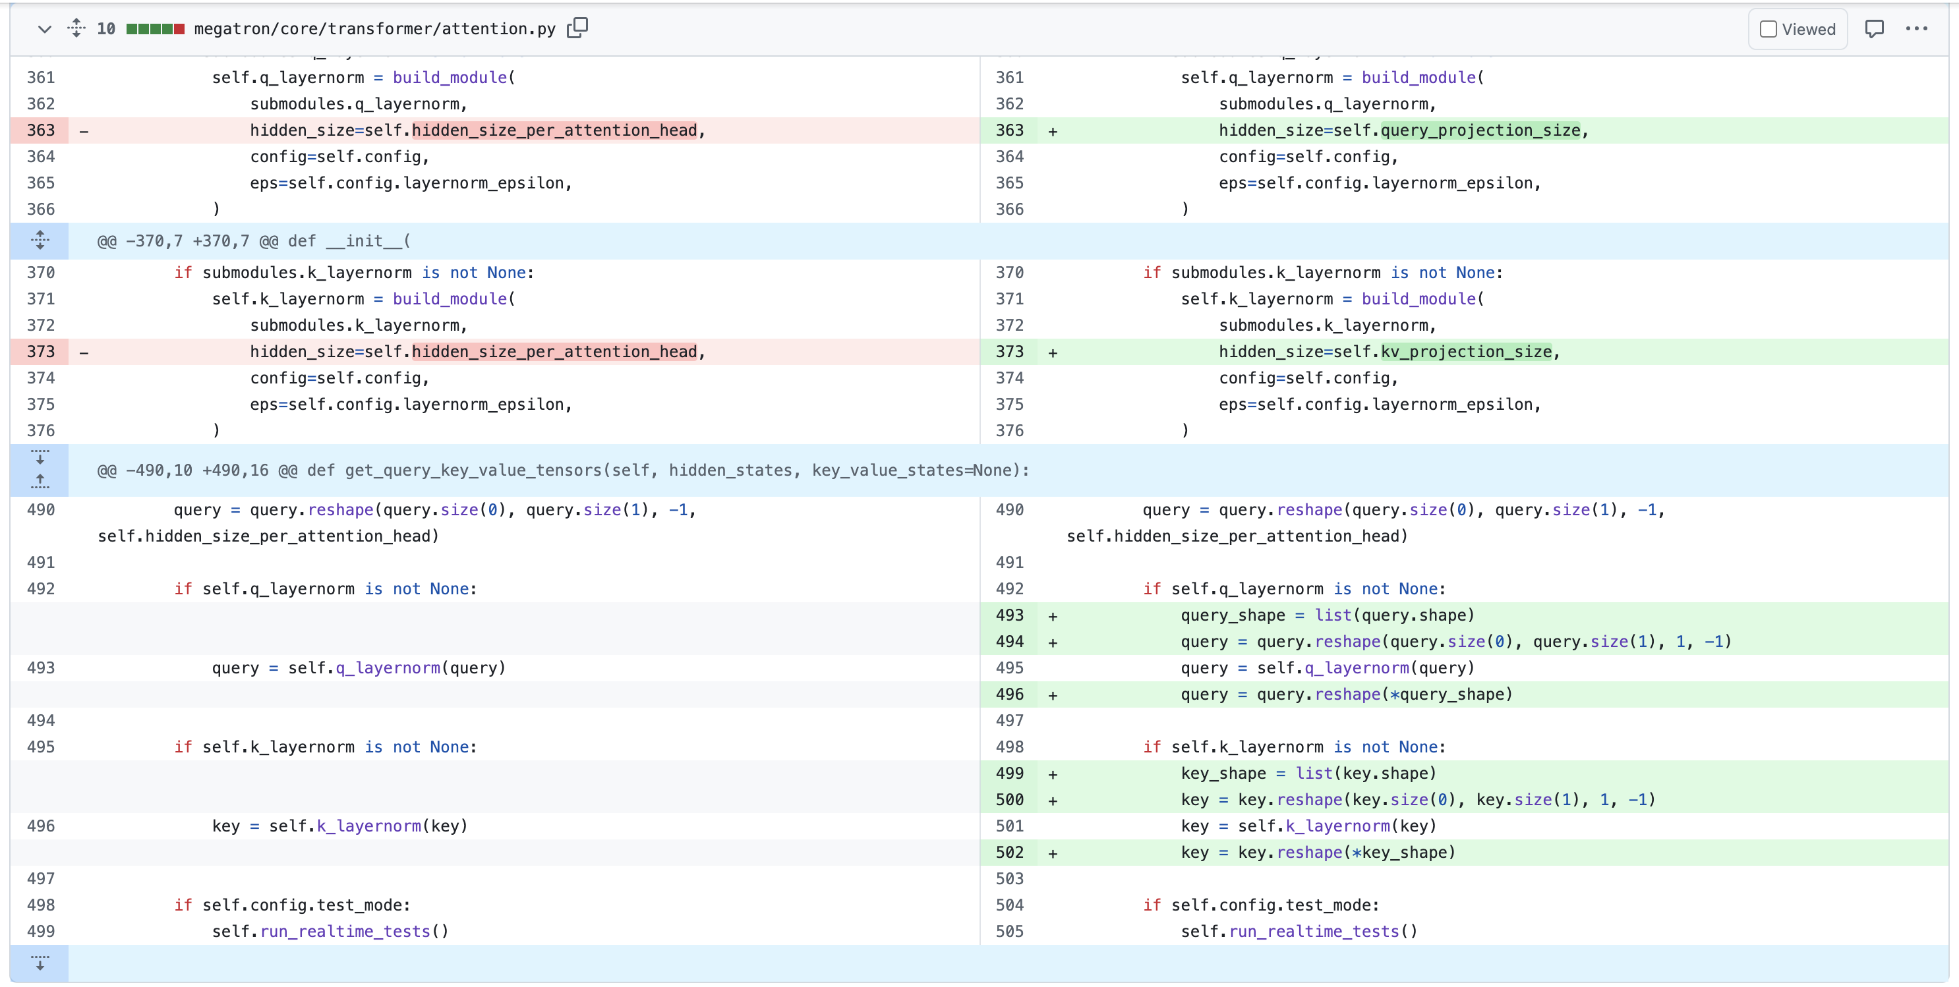Viewport: 1959px width, 987px height.
Task: Click the diffstat colored squares indicator
Action: click(155, 29)
